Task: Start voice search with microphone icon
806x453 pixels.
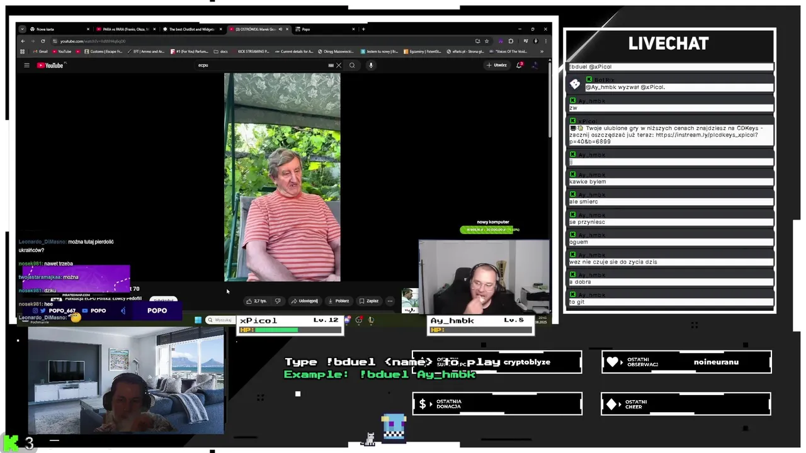Action: click(x=371, y=65)
